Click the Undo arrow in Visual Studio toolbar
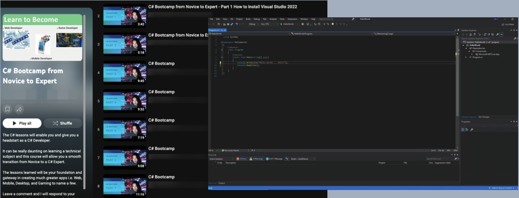 coord(237,24)
